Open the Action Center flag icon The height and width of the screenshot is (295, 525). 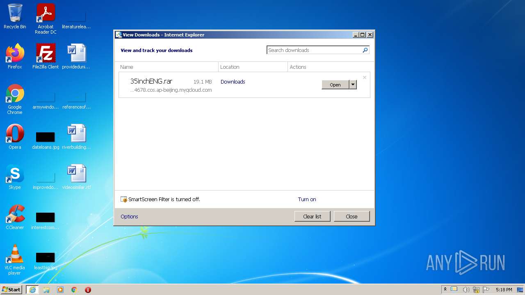click(x=486, y=290)
